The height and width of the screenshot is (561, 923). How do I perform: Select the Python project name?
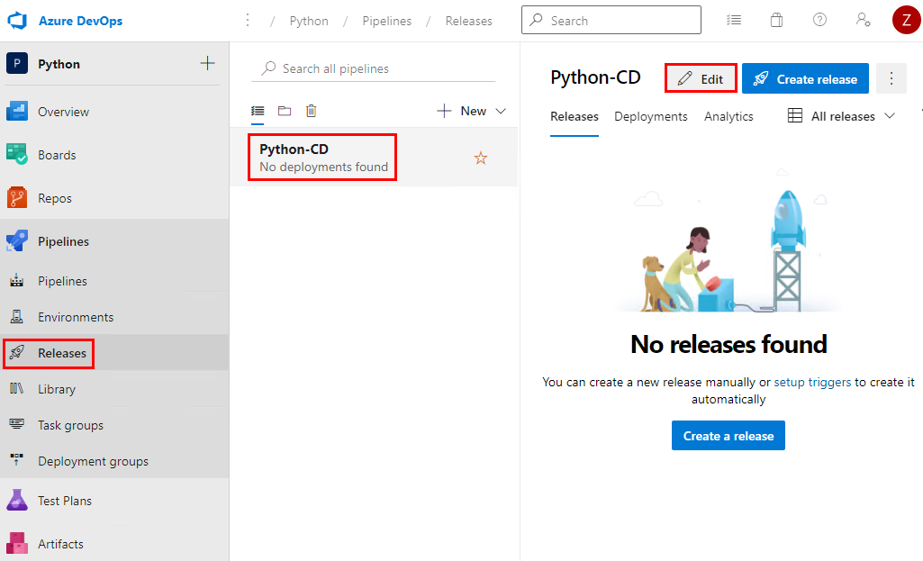(59, 64)
